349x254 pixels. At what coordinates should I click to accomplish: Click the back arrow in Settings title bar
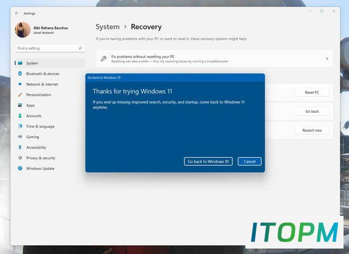point(17,13)
